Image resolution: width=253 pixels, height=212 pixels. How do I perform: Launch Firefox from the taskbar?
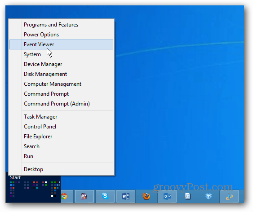point(146,196)
